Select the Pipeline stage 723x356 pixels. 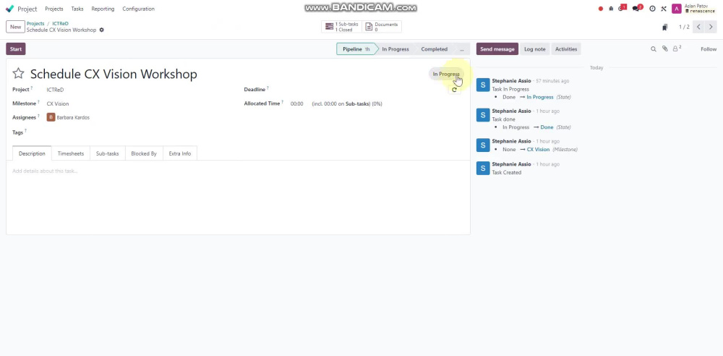(x=356, y=49)
